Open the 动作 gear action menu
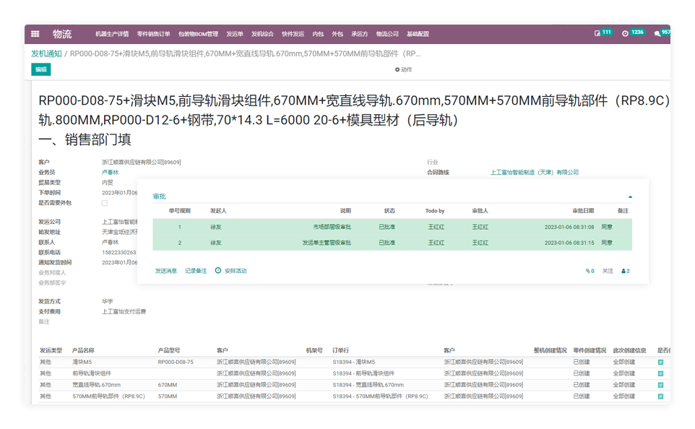Screen dimensions: 695x429 [402, 69]
